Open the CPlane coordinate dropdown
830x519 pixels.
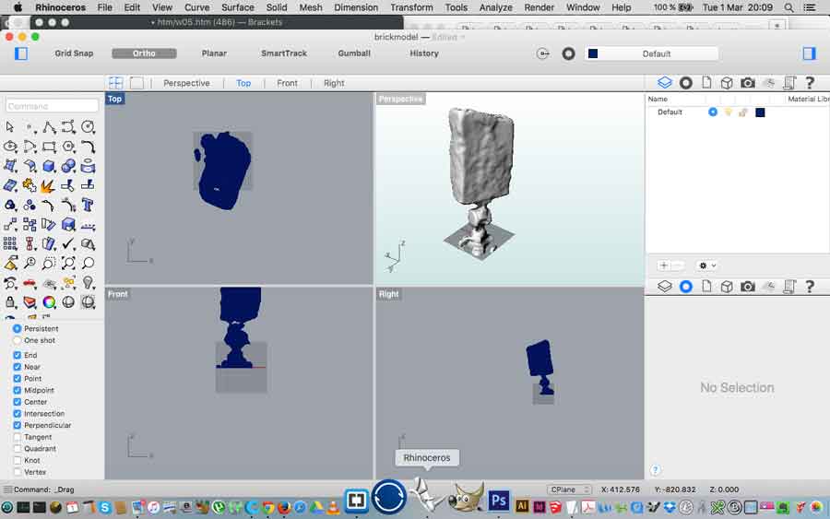[569, 490]
